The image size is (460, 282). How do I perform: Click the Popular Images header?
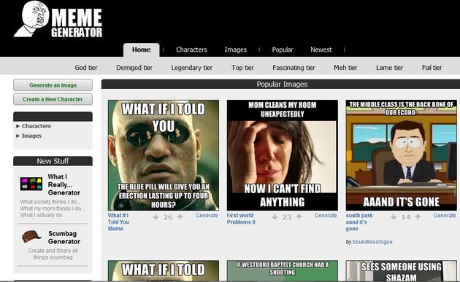point(282,85)
